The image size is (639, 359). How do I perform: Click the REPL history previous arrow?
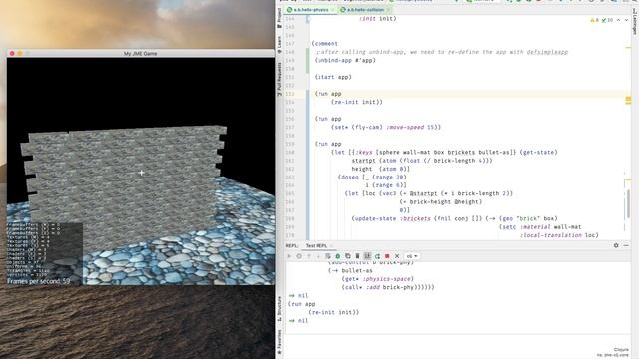(309, 256)
